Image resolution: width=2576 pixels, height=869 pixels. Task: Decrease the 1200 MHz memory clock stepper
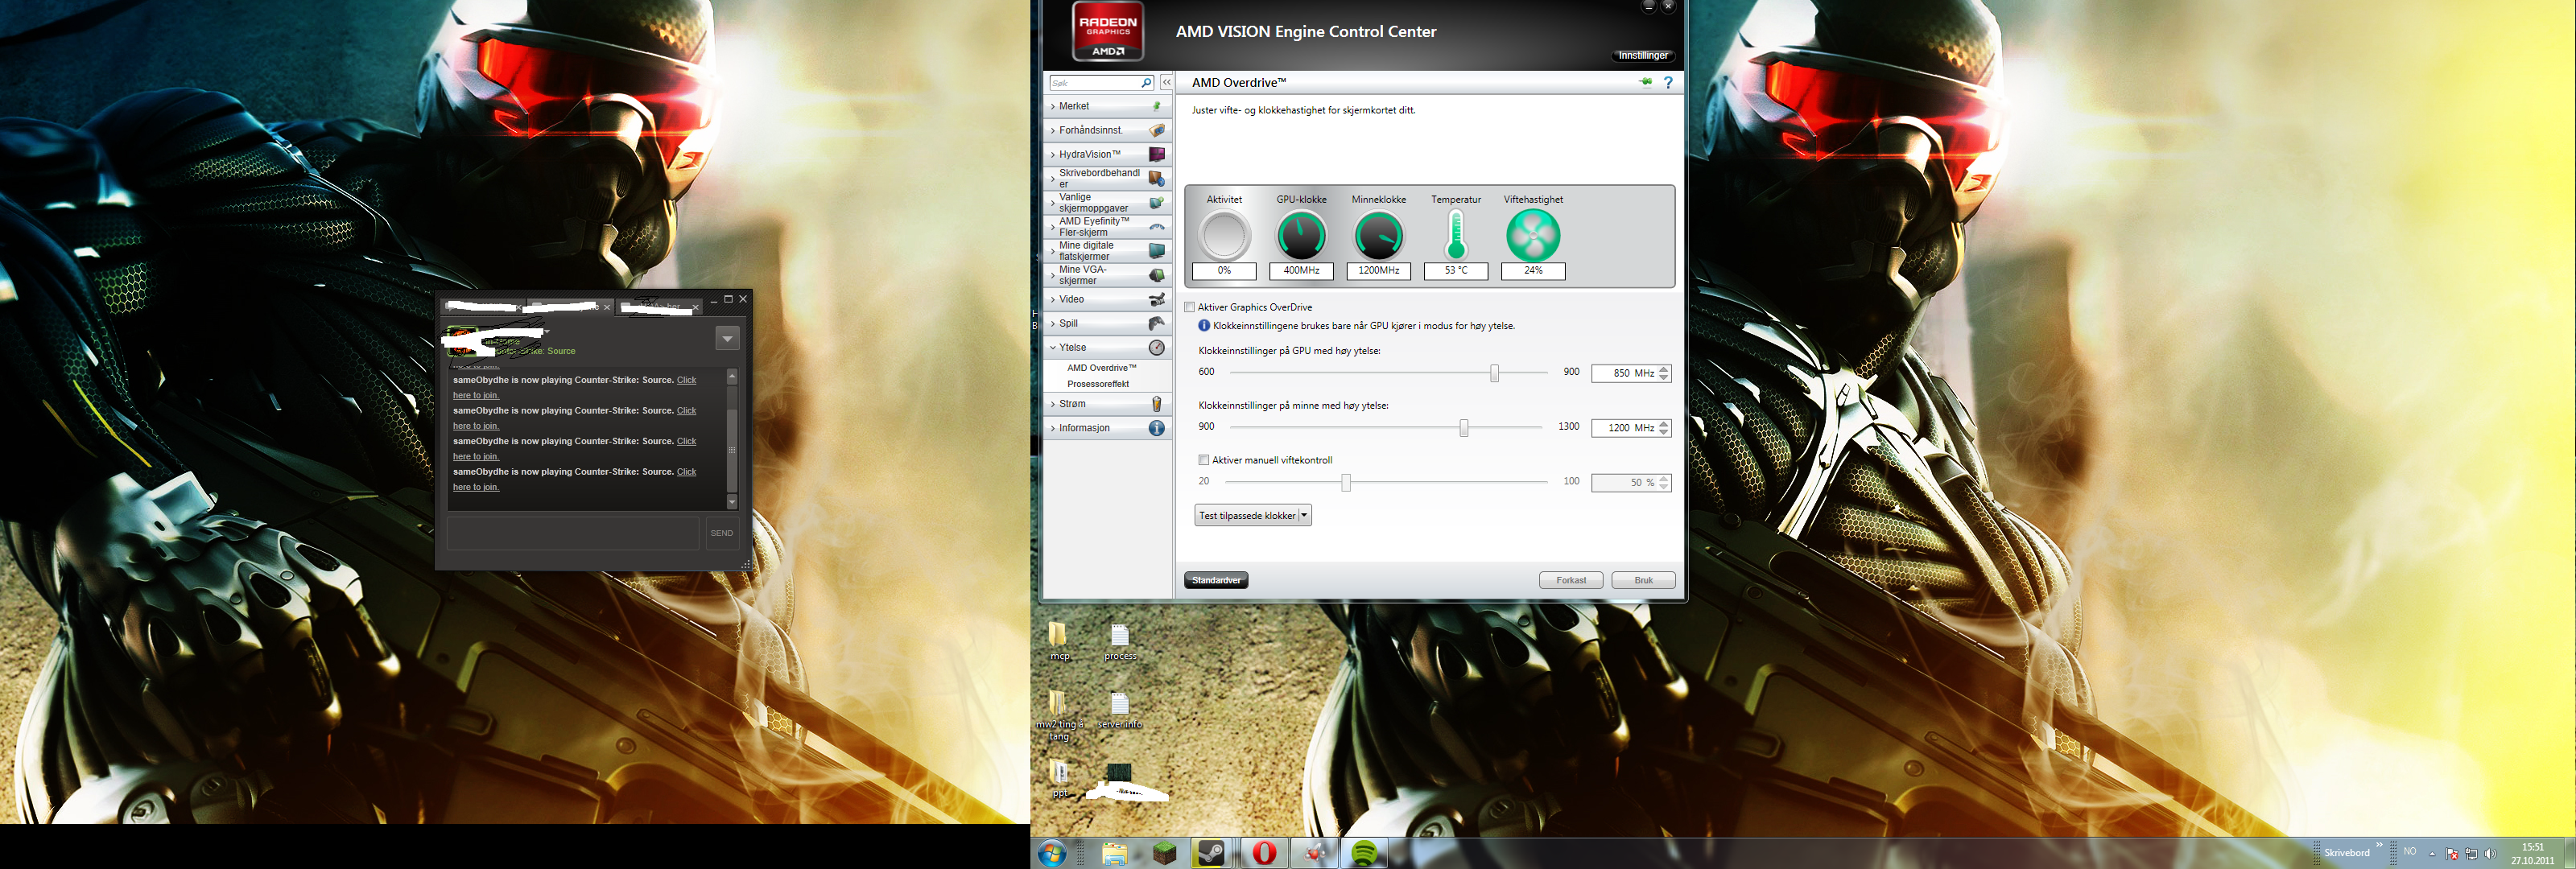pos(1664,432)
